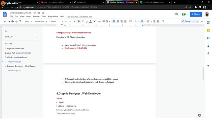Increase the indent

[158, 21]
